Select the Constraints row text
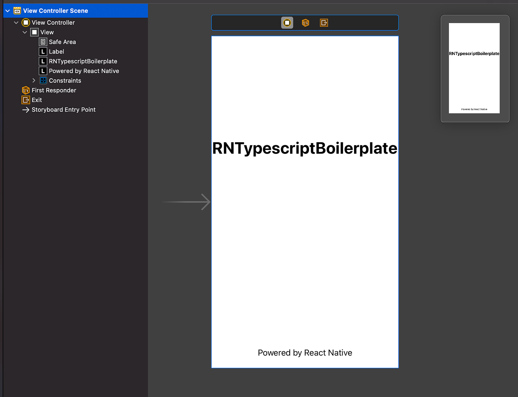The image size is (518, 397). click(65, 81)
